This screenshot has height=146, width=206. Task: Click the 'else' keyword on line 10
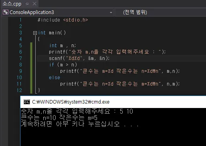coord(55,78)
